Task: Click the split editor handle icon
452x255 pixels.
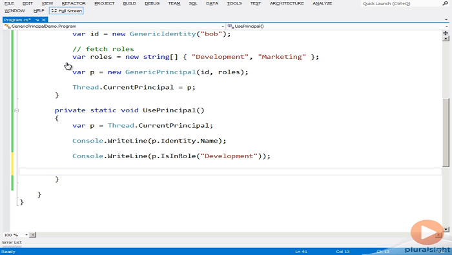Action: coord(446,33)
